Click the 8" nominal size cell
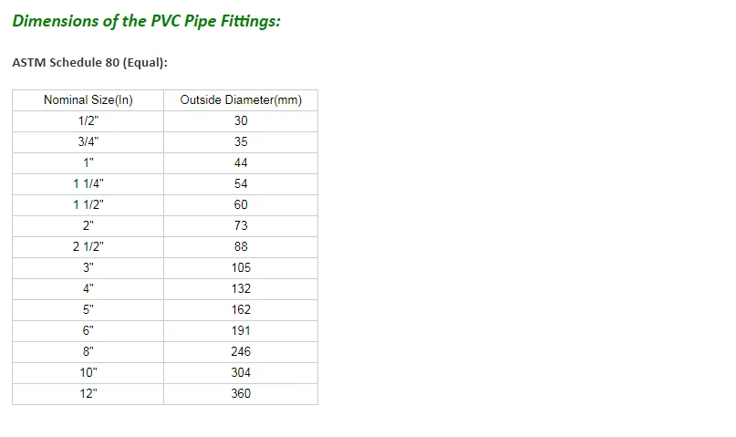 88,352
